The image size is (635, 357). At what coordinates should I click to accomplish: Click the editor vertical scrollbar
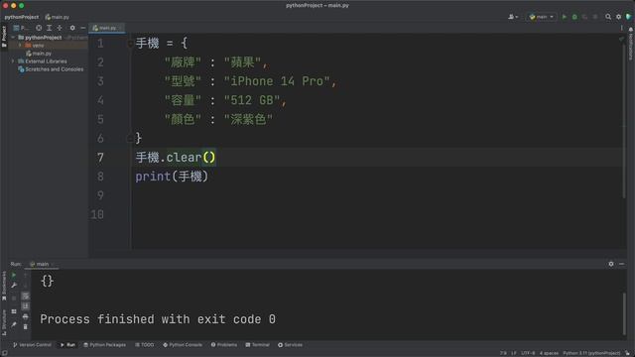point(624,121)
